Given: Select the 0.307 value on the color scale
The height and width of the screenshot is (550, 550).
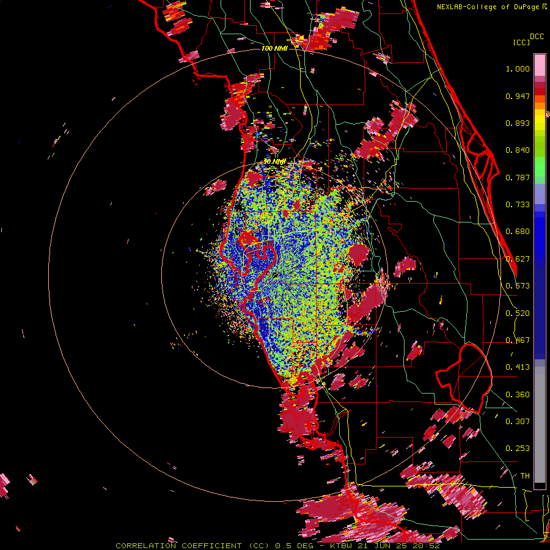Looking at the screenshot, I should coord(518,421).
